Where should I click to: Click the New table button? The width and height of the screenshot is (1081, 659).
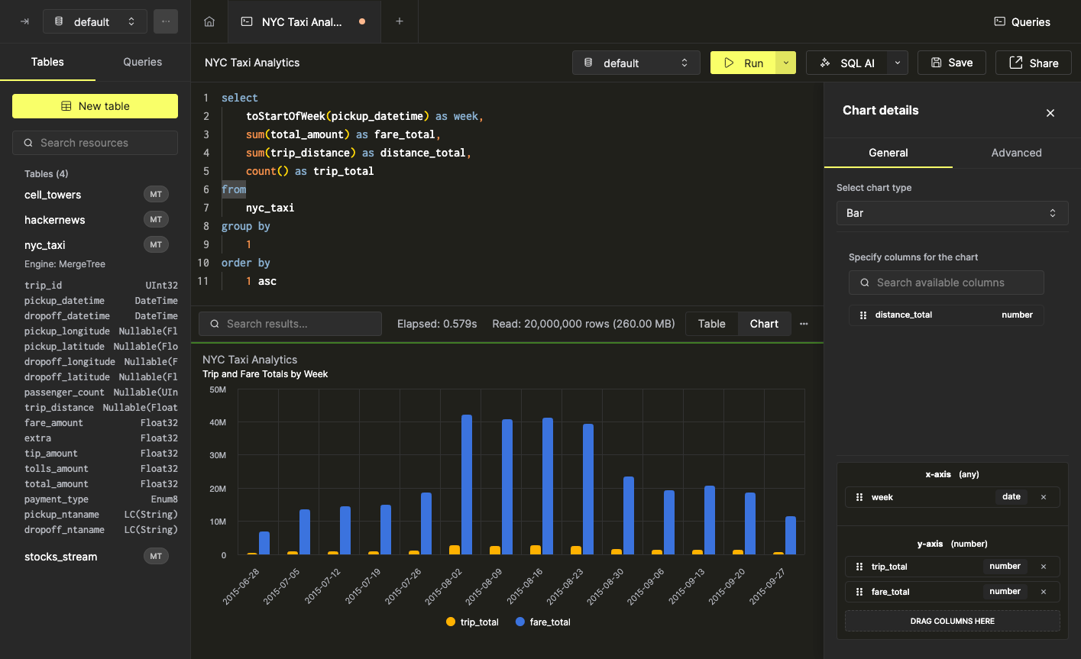95,106
